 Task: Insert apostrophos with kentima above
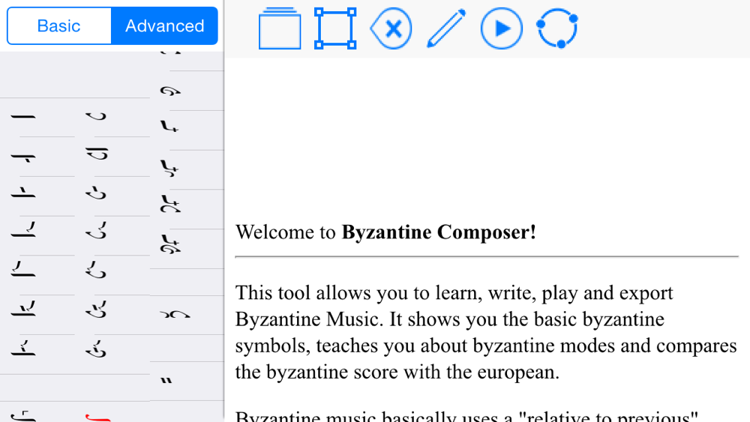[x=96, y=193]
